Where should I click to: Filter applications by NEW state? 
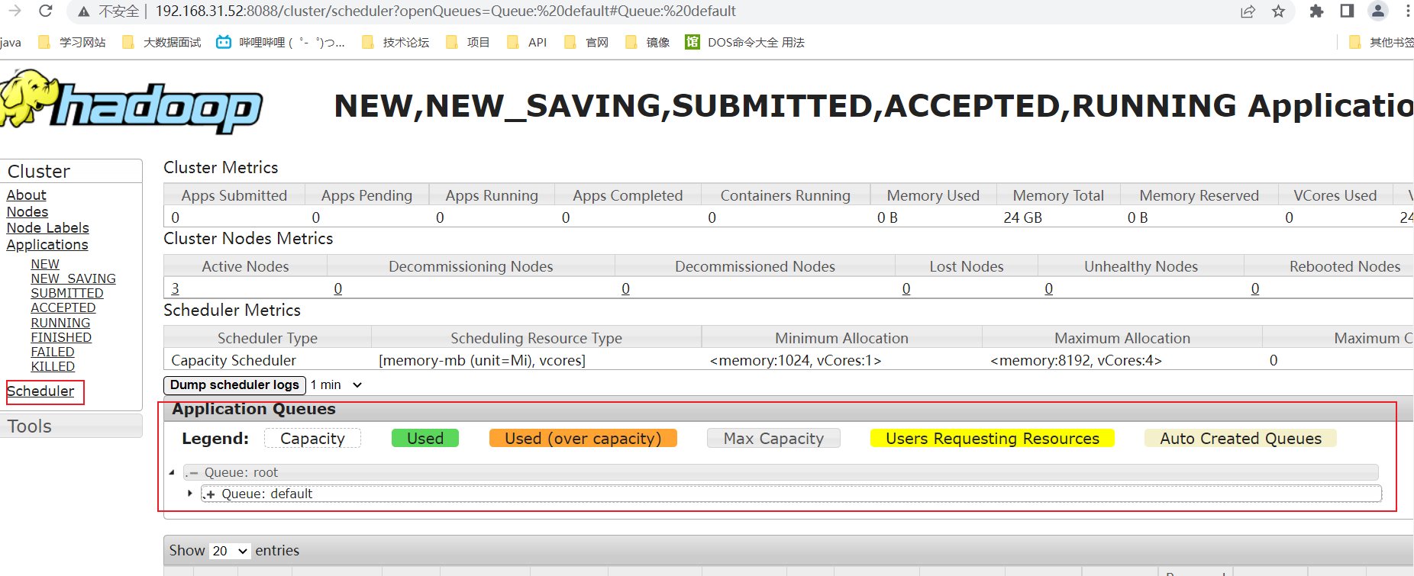click(45, 264)
